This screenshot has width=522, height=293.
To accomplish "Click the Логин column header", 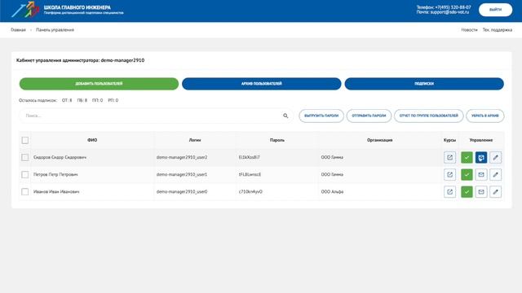I will click(195, 140).
